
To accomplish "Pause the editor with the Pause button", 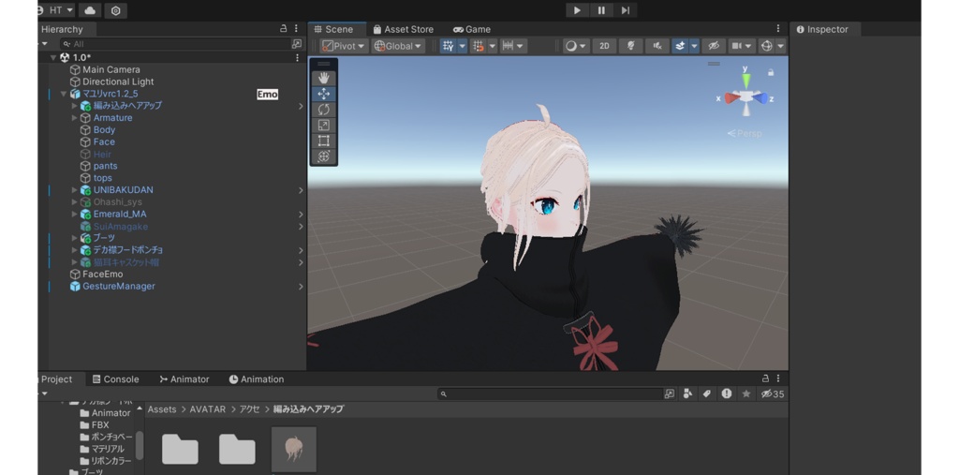I will click(601, 10).
